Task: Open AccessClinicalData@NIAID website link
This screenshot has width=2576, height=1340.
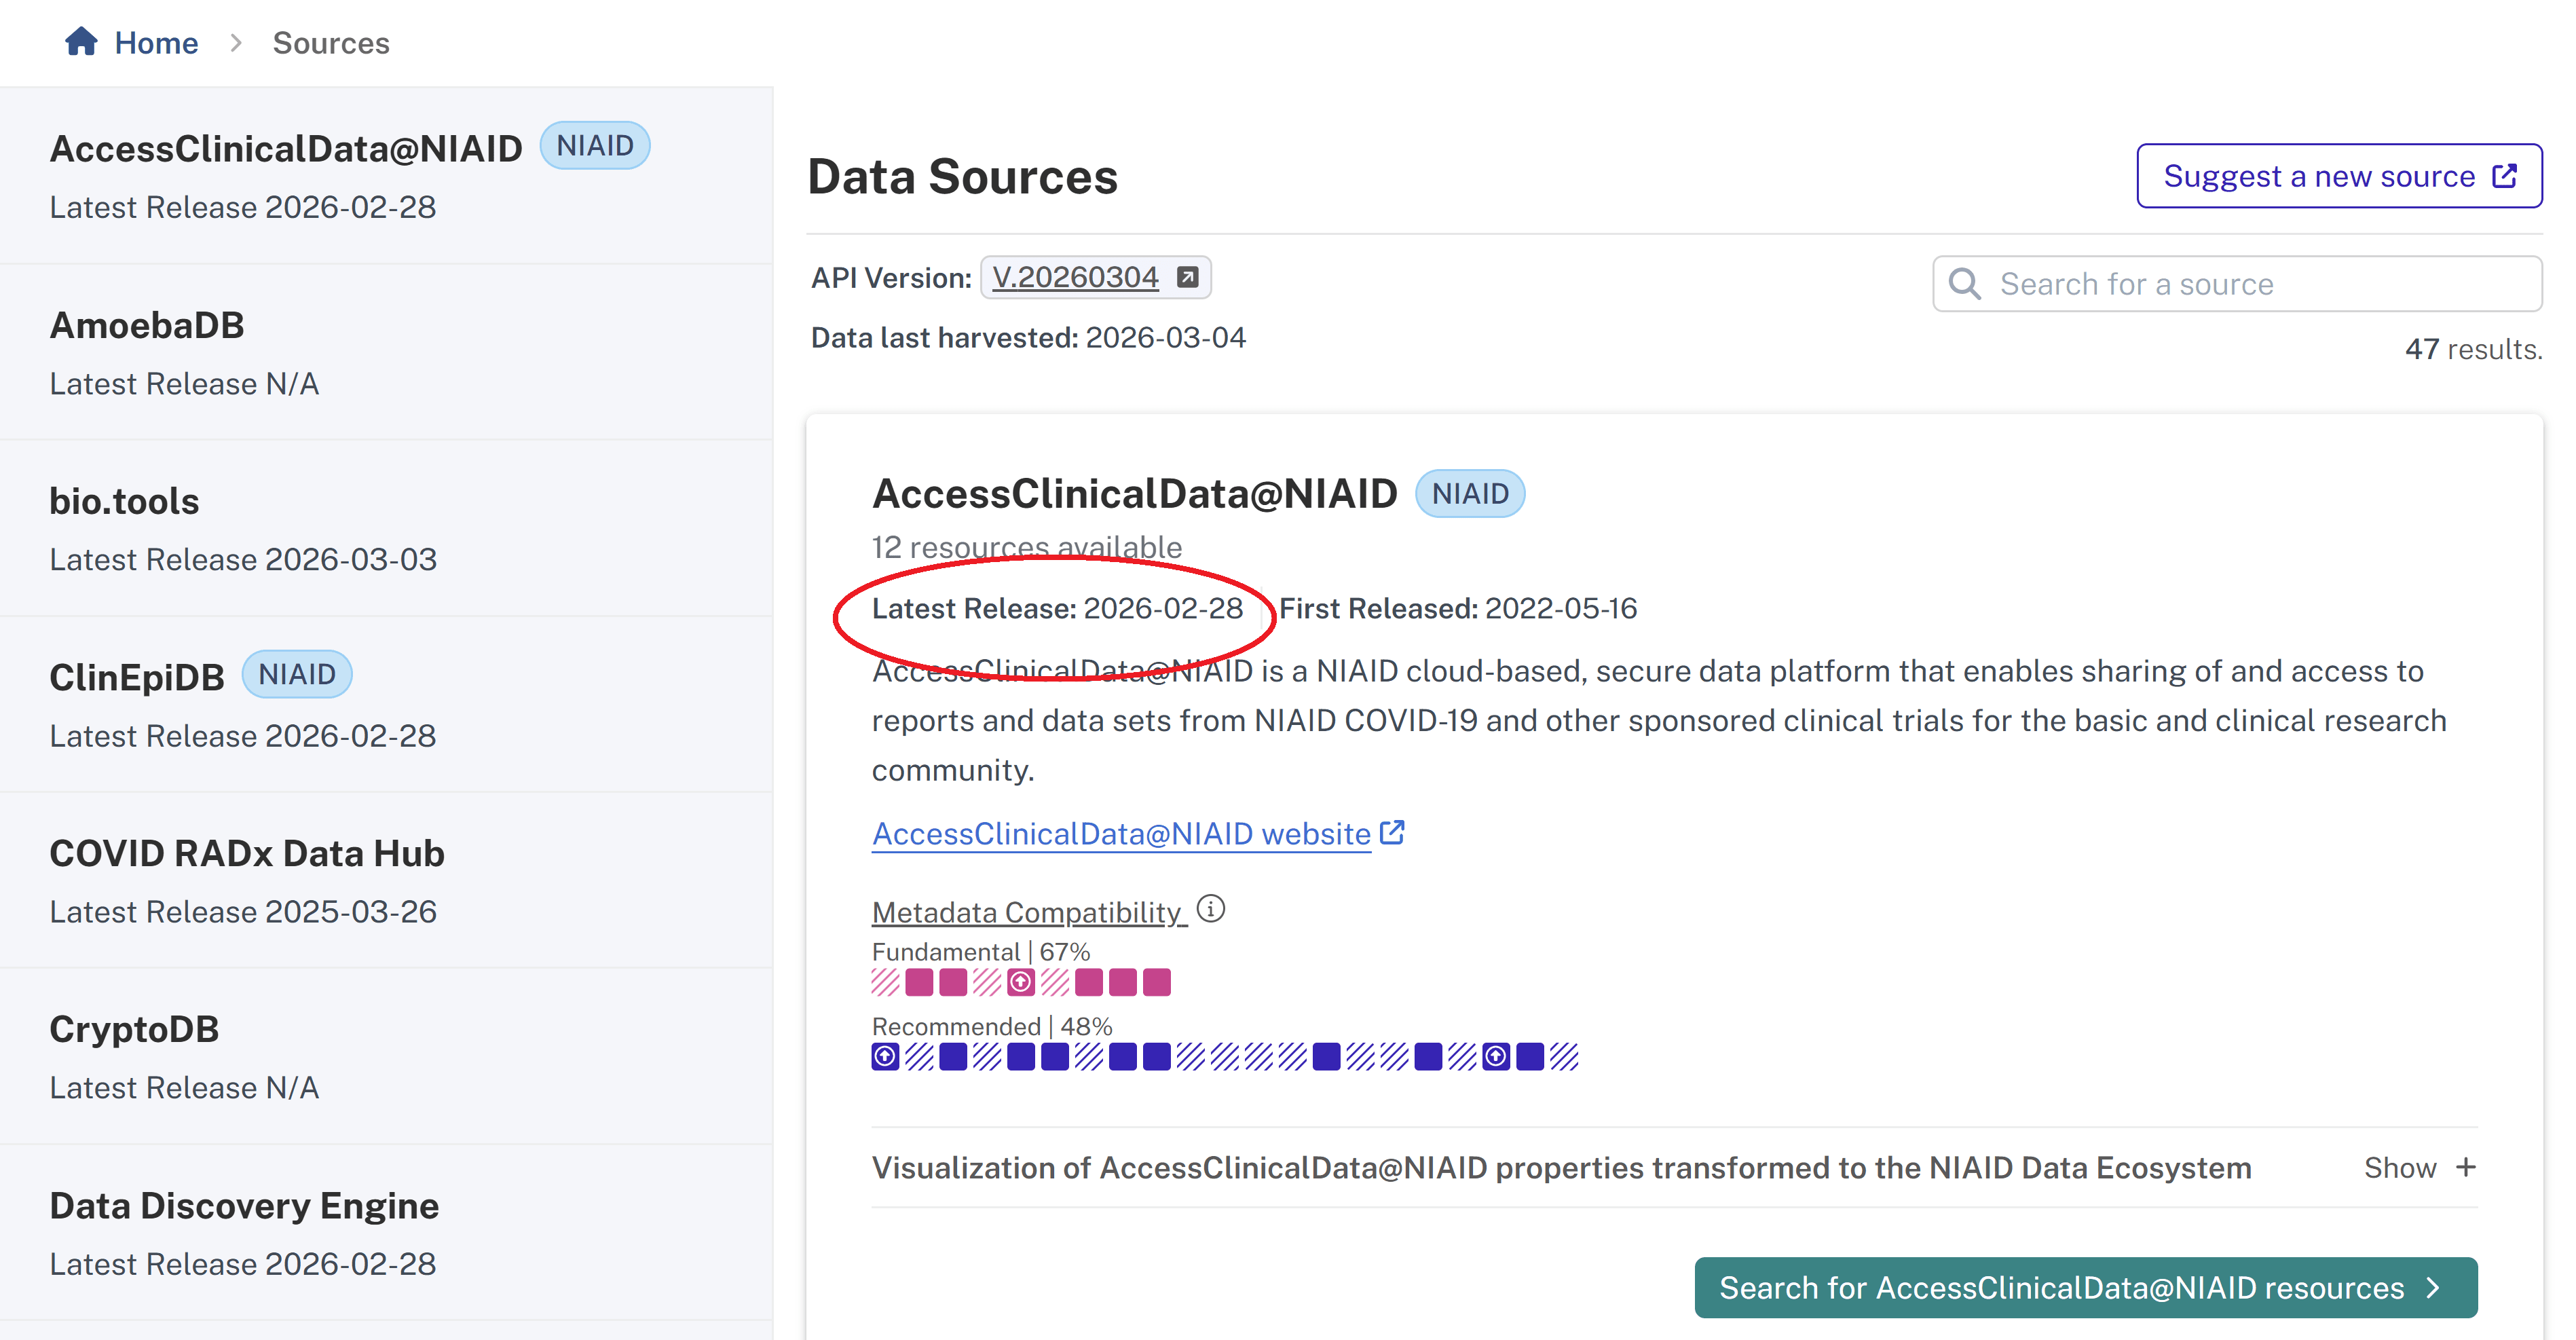Action: point(1121,833)
